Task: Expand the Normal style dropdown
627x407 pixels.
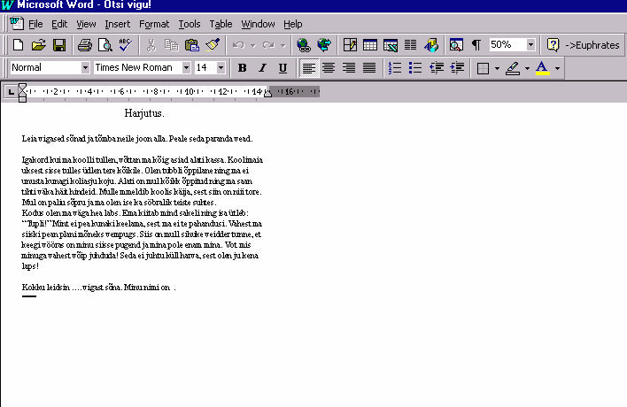Action: [x=85, y=68]
